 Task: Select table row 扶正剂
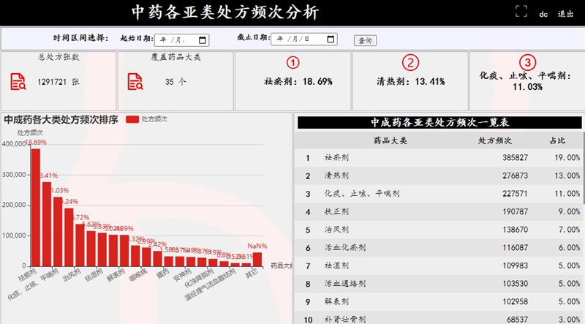[x=438, y=211]
